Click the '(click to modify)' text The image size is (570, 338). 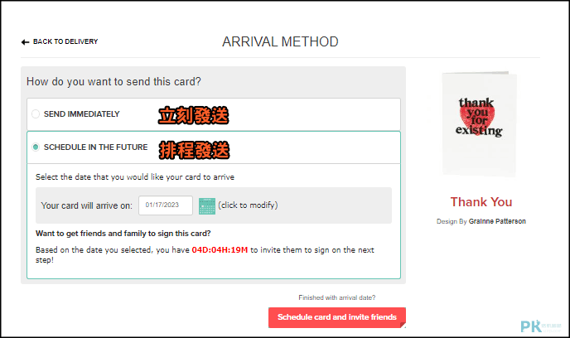tap(248, 205)
